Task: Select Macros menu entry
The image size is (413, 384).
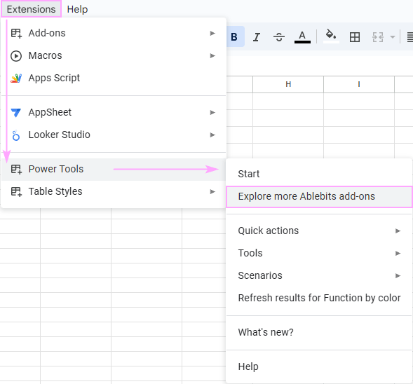Action: (x=114, y=56)
